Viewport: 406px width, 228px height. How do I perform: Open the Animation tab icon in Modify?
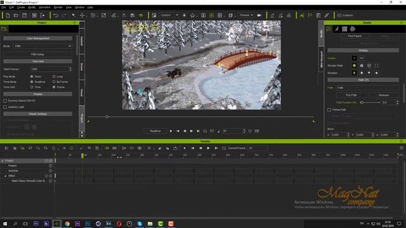[337, 29]
